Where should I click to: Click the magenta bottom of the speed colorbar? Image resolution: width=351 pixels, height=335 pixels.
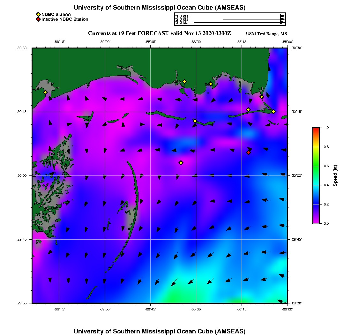316,221
